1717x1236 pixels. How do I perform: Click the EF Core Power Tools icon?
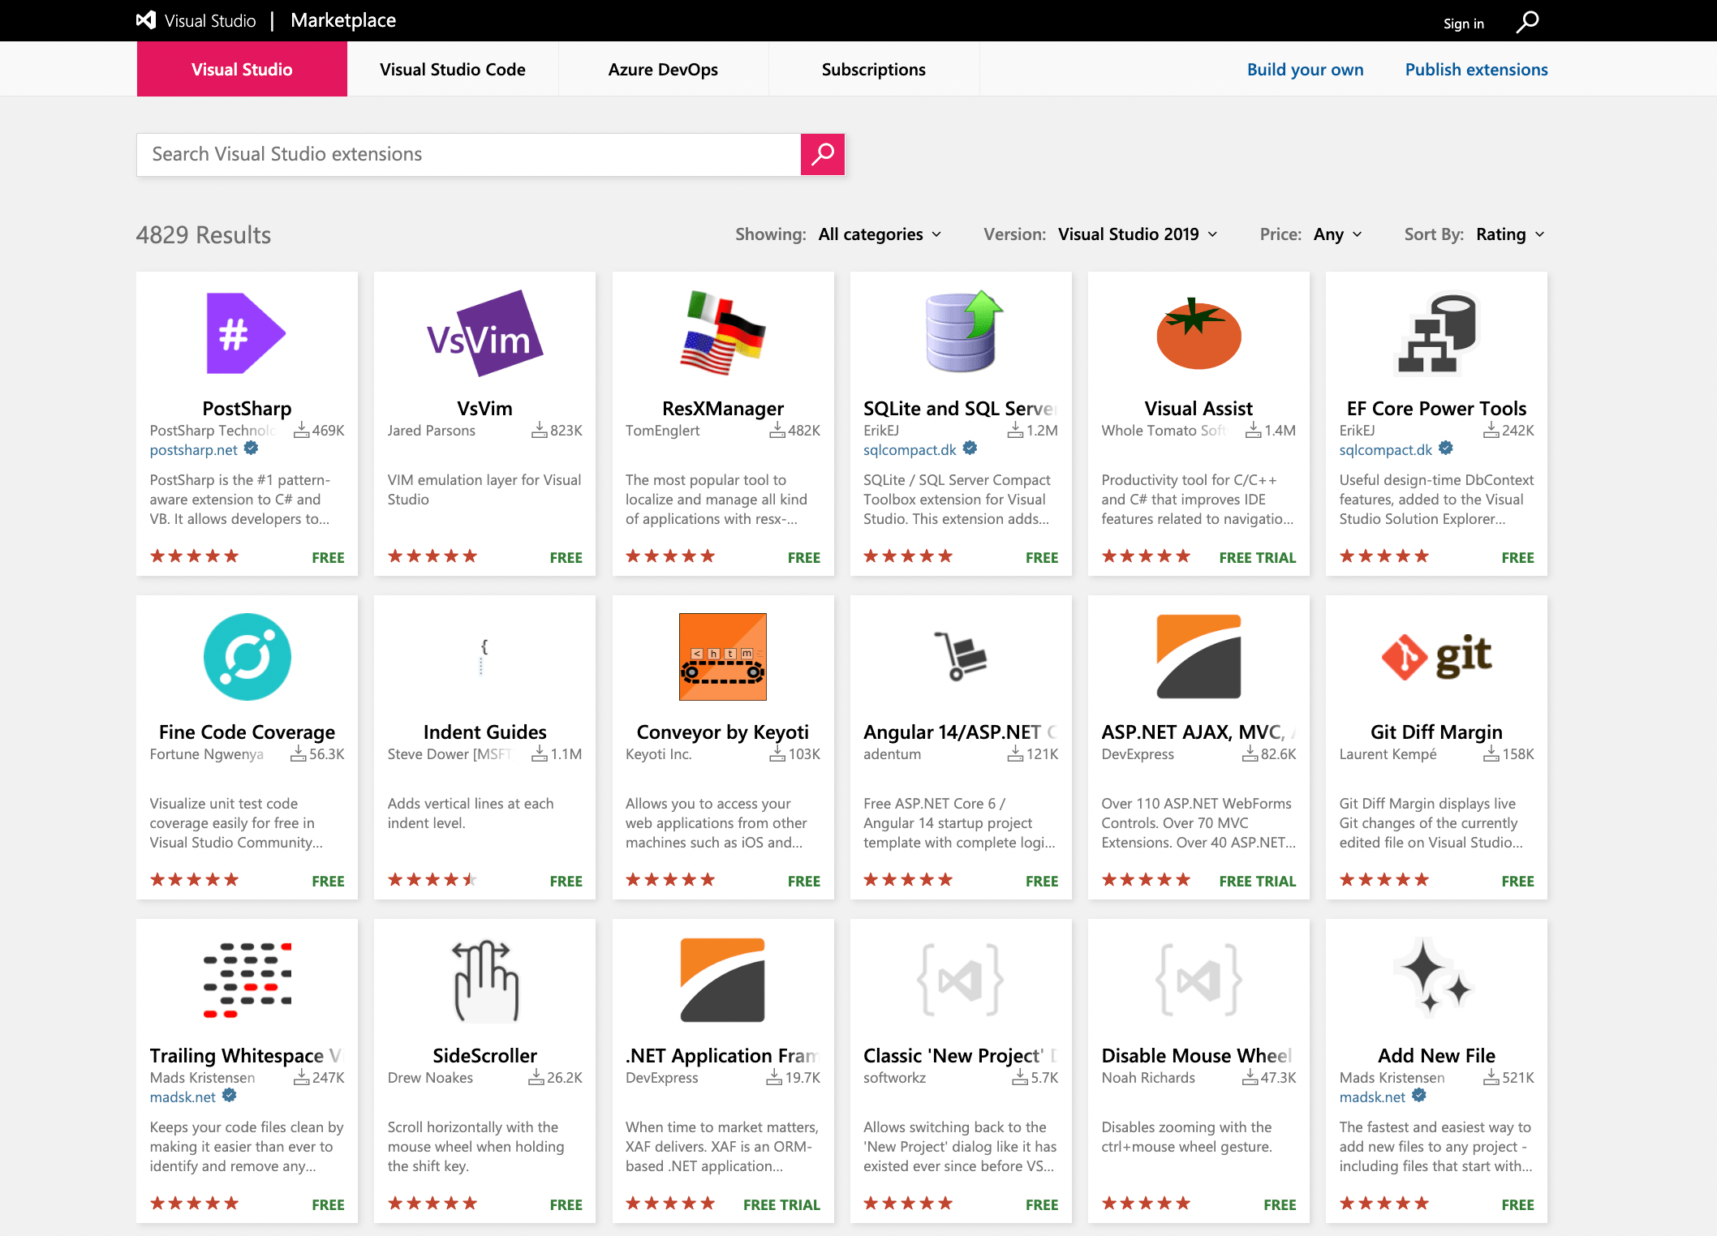(x=1436, y=333)
